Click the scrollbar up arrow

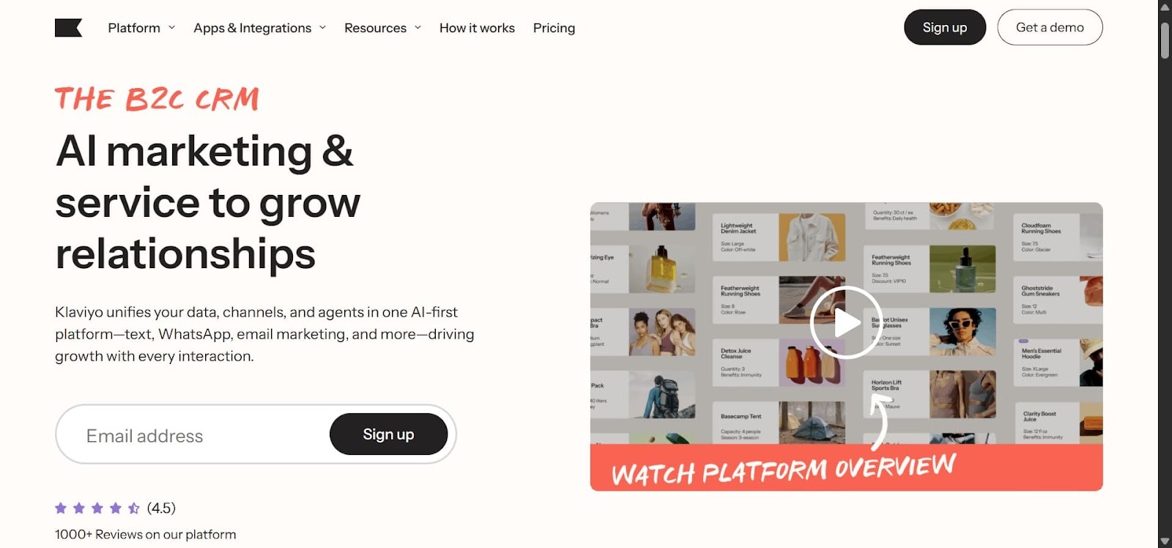point(1165,7)
